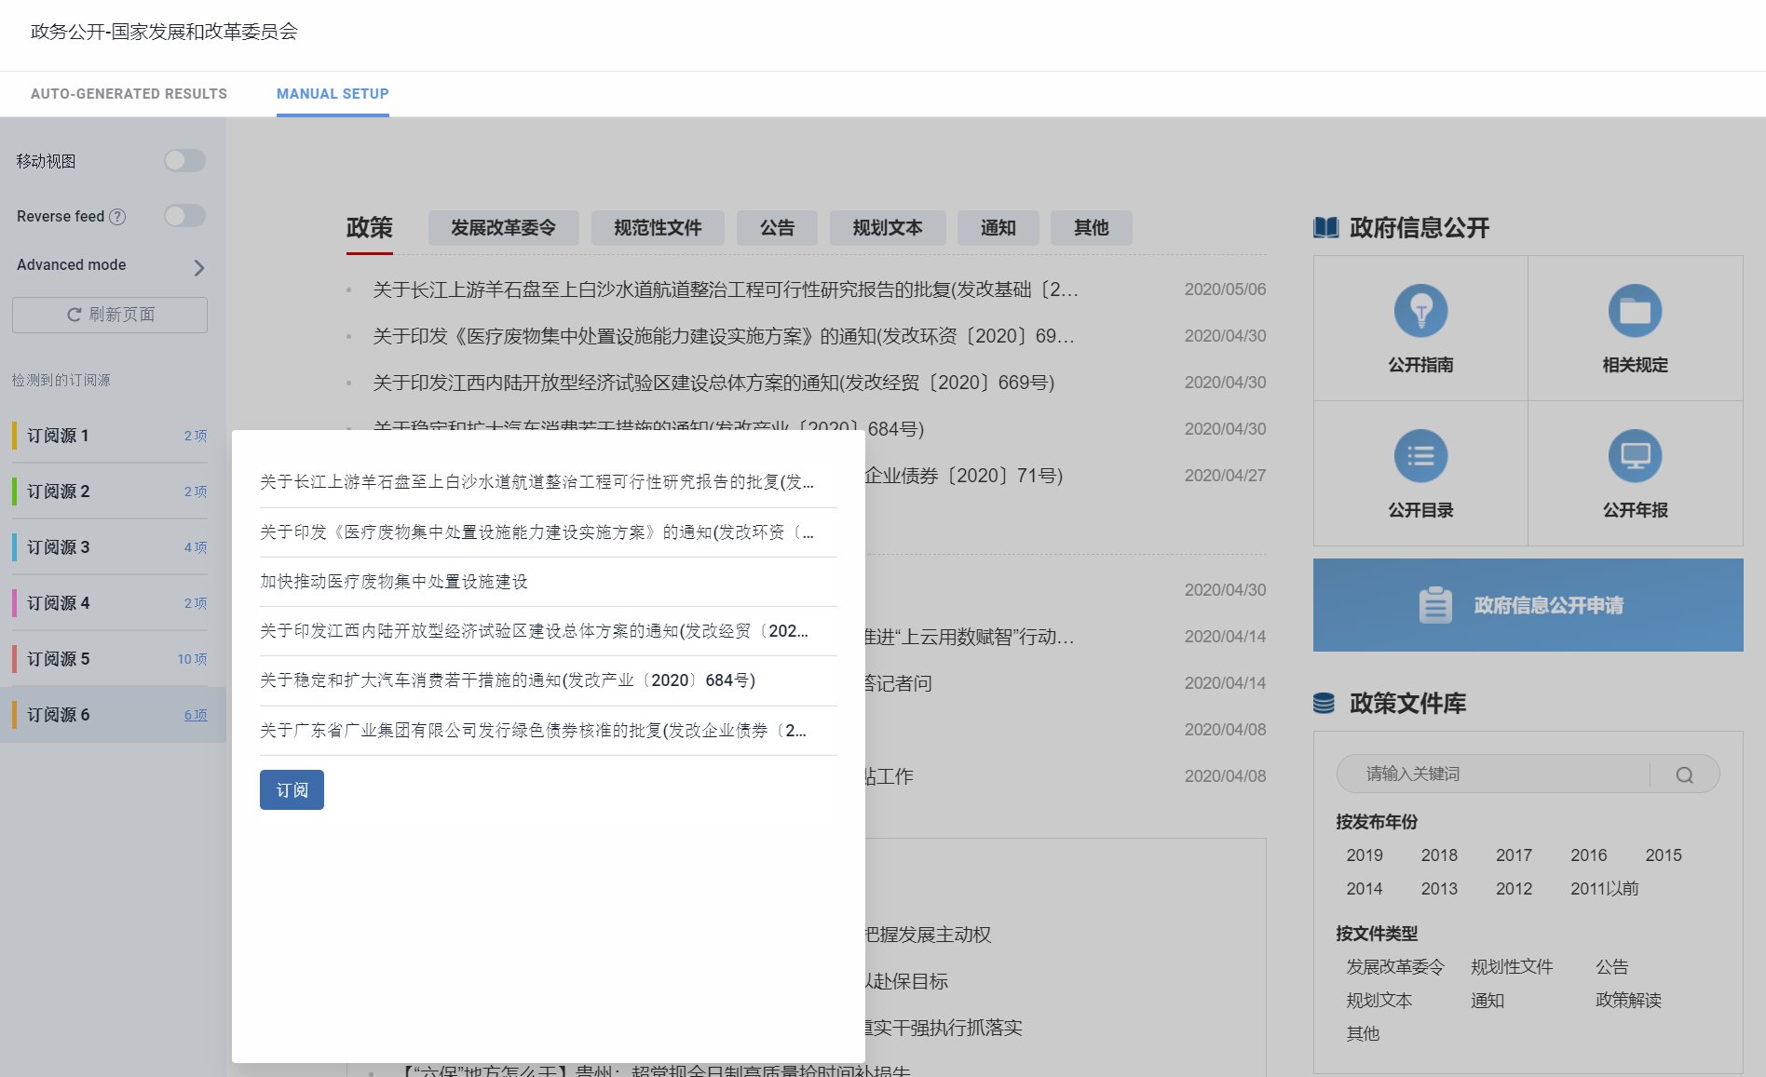Filter by 2011以前

(x=1605, y=889)
